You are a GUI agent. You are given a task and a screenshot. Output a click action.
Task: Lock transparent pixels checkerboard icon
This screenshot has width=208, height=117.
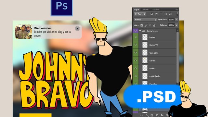(x=142, y=25)
